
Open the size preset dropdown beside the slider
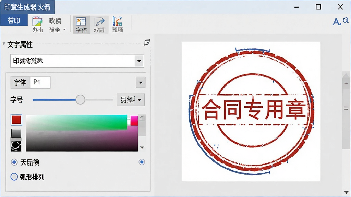(131, 100)
